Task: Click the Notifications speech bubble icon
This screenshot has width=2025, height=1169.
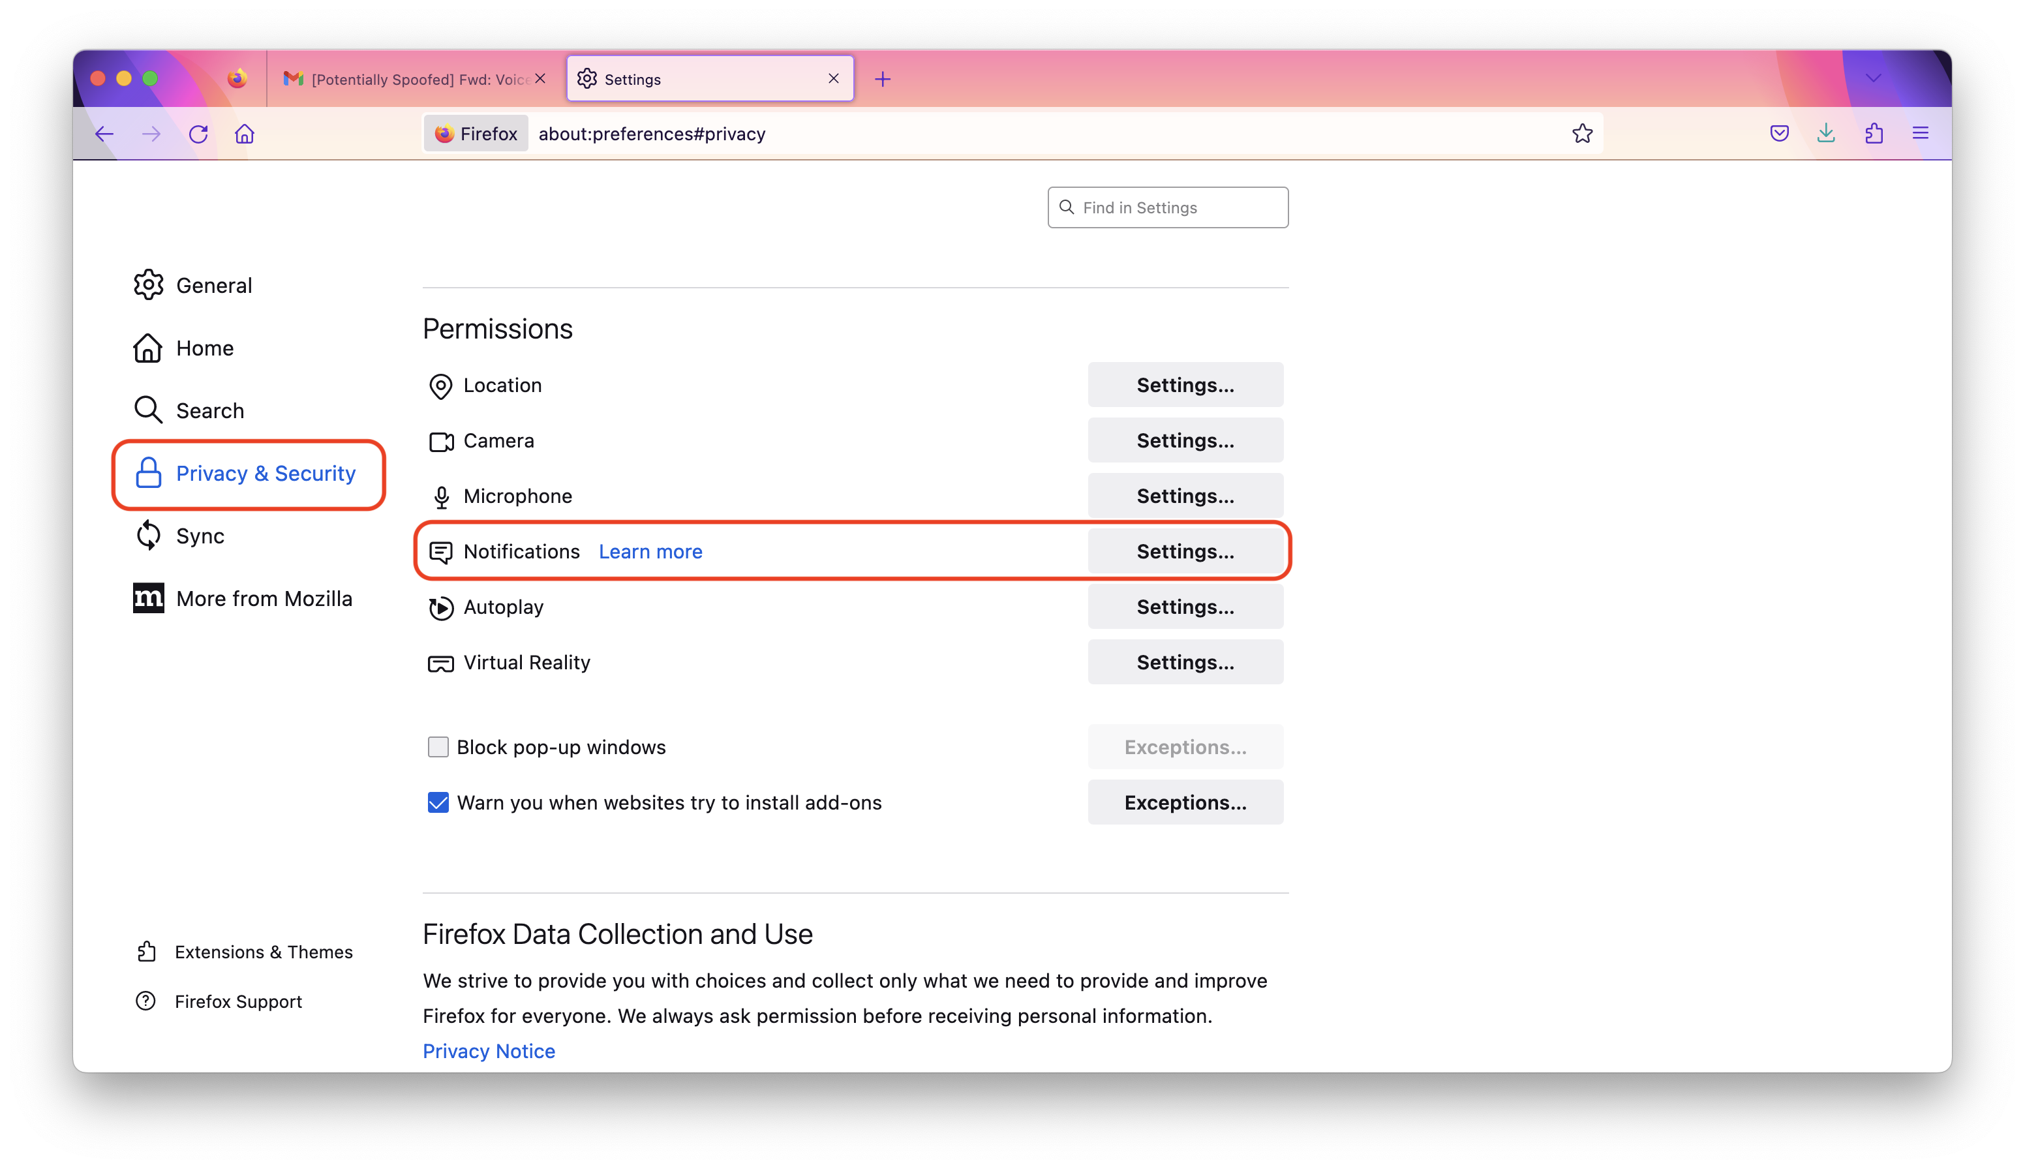Action: 440,553
